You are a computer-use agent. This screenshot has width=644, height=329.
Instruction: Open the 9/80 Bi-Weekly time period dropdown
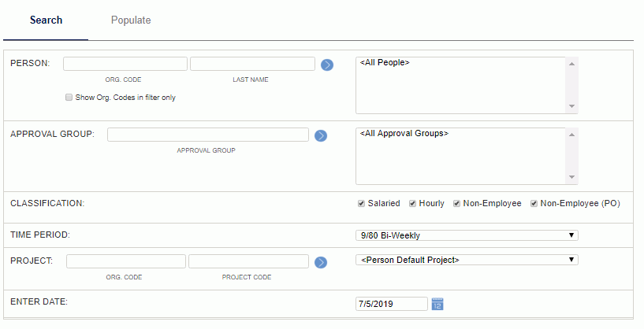(467, 235)
